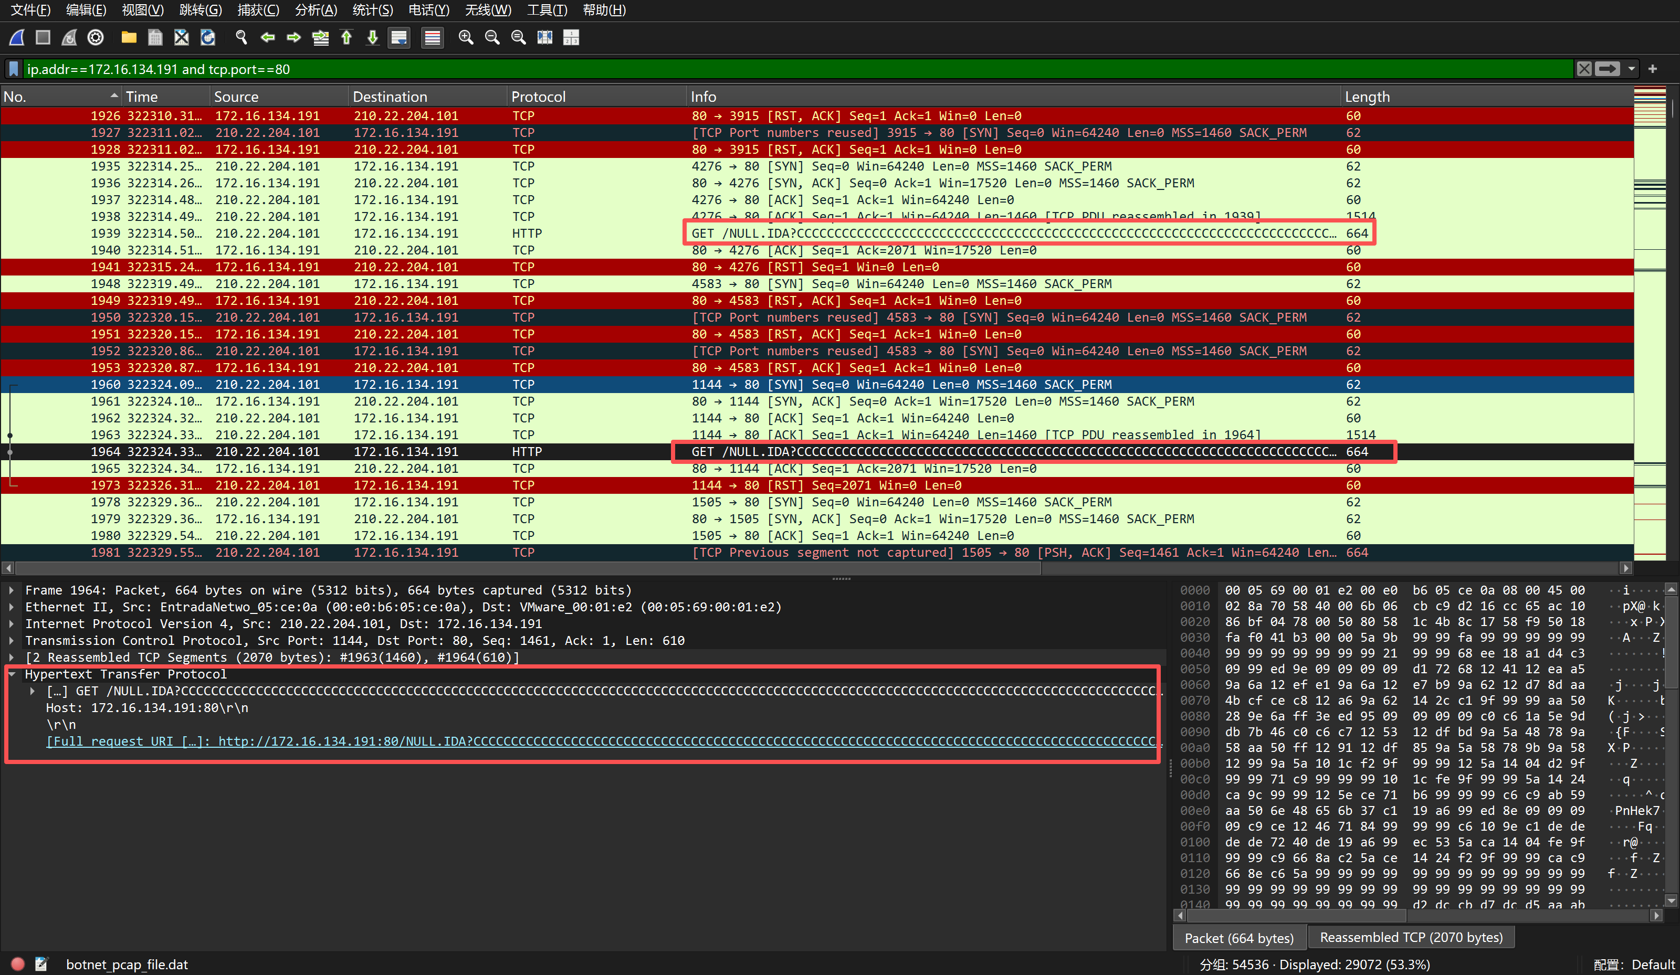Click the go to specific packet icon
The image size is (1680, 975).
(320, 38)
